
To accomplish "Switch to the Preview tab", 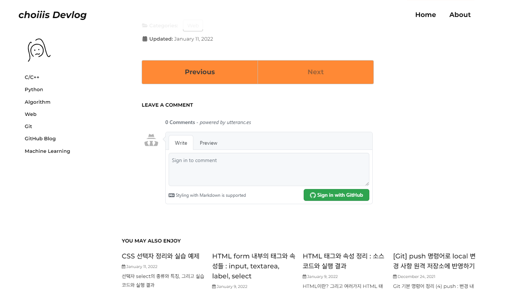I will pyautogui.click(x=208, y=142).
